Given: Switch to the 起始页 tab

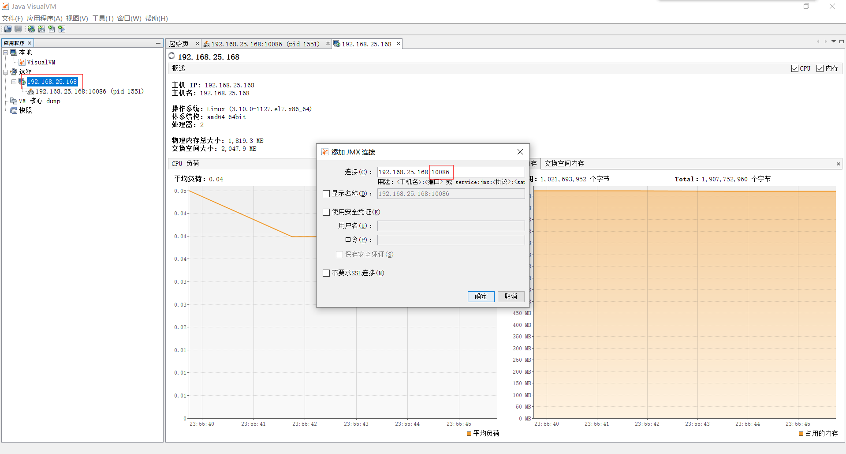Looking at the screenshot, I should [179, 44].
